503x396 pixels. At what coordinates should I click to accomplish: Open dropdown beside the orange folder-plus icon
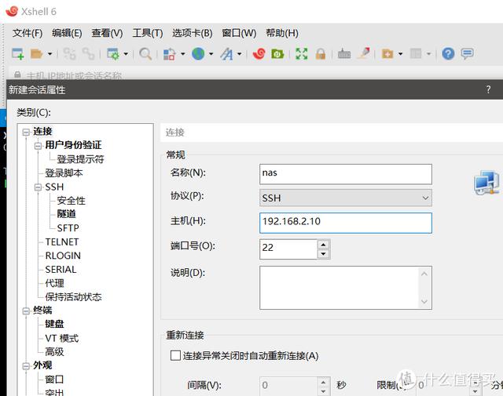pos(400,54)
